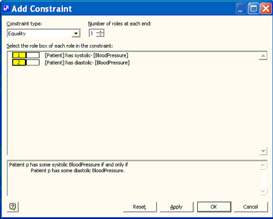The width and height of the screenshot is (273, 219).
Task: Select yellow role box numbered 2
Action: click(x=19, y=62)
